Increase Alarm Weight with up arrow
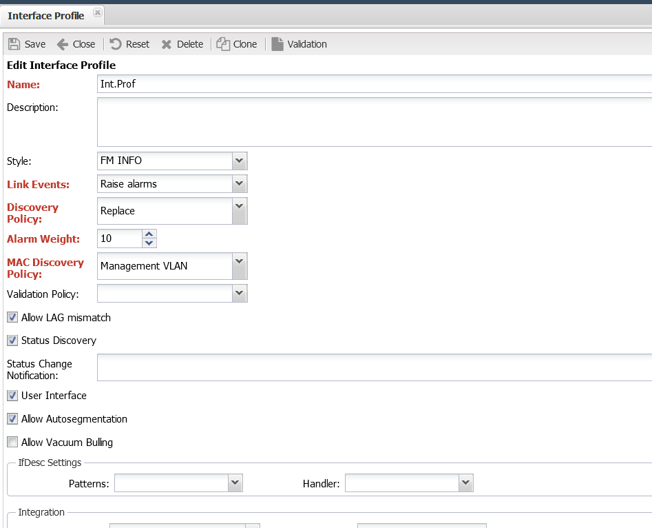This screenshot has width=652, height=528. click(x=149, y=234)
